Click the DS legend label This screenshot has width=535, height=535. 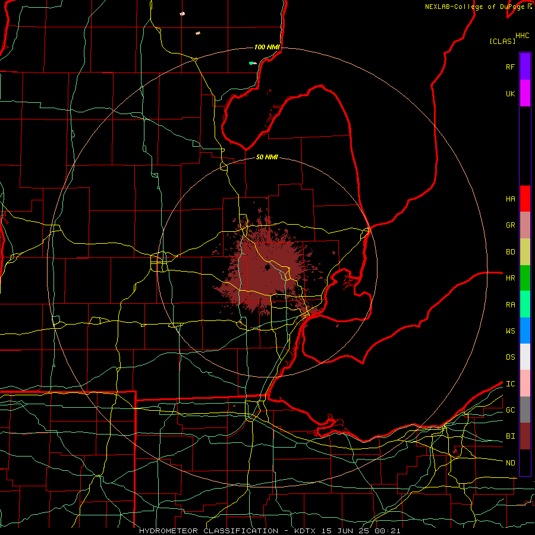coord(510,357)
